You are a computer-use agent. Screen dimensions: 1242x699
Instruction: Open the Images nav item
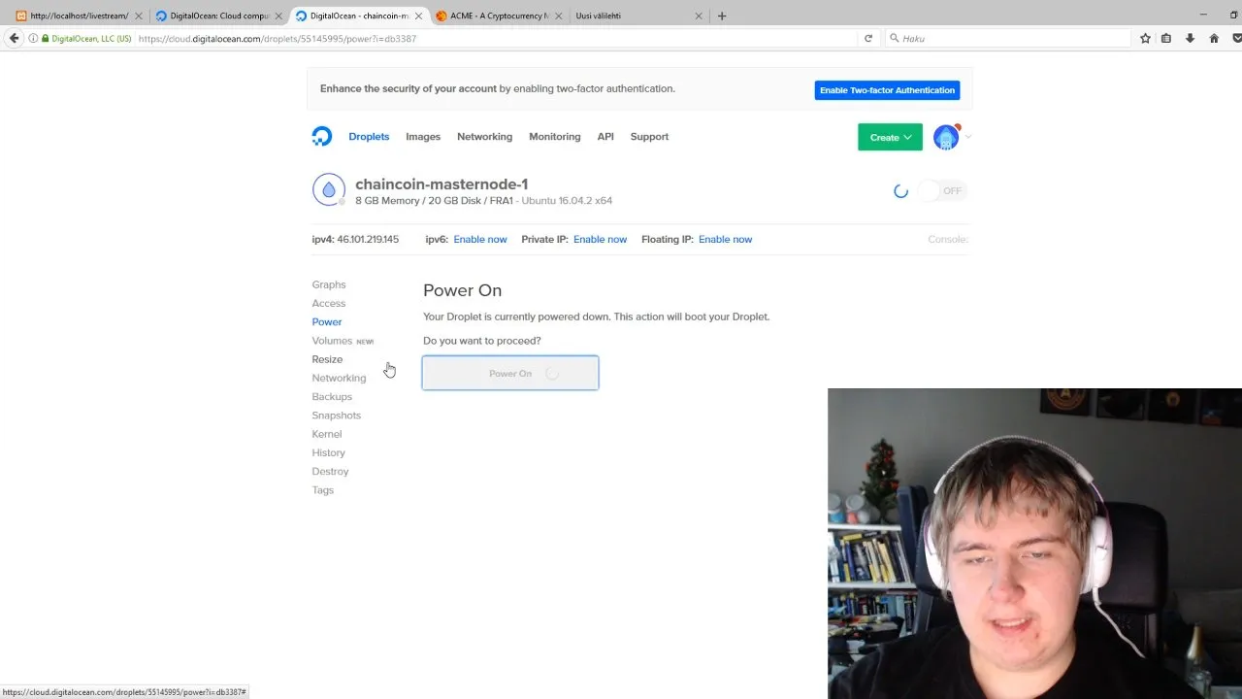tap(423, 137)
